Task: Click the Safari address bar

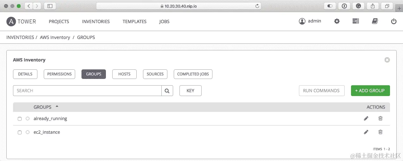Action: (179, 6)
